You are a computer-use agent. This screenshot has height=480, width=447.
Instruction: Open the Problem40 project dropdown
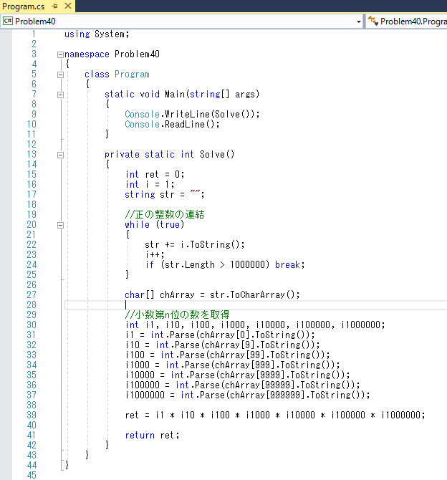pyautogui.click(x=358, y=21)
